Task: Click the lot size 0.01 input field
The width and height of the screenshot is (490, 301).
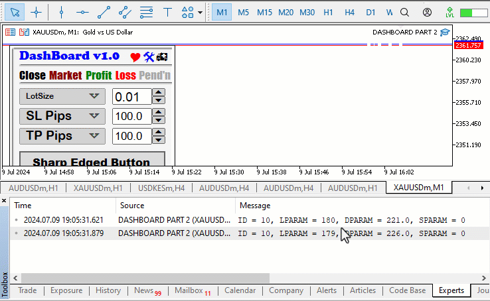Action: click(x=131, y=97)
